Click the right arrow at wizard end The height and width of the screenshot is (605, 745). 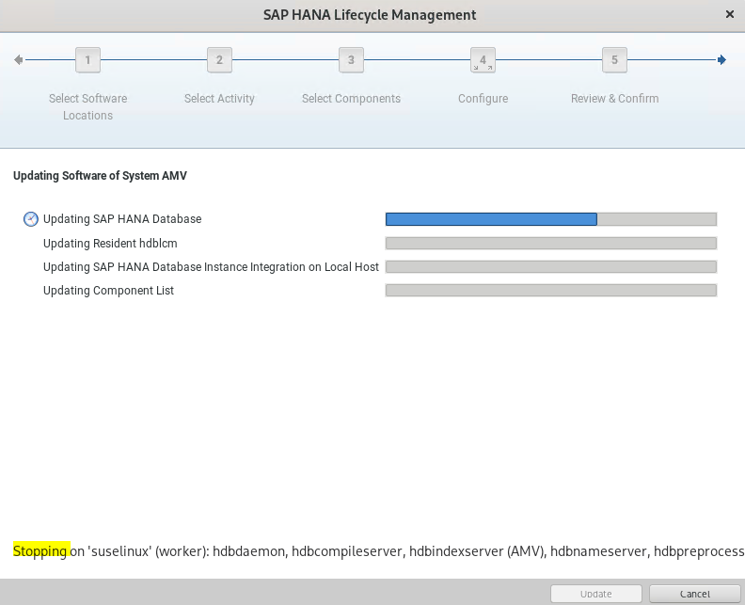(721, 60)
